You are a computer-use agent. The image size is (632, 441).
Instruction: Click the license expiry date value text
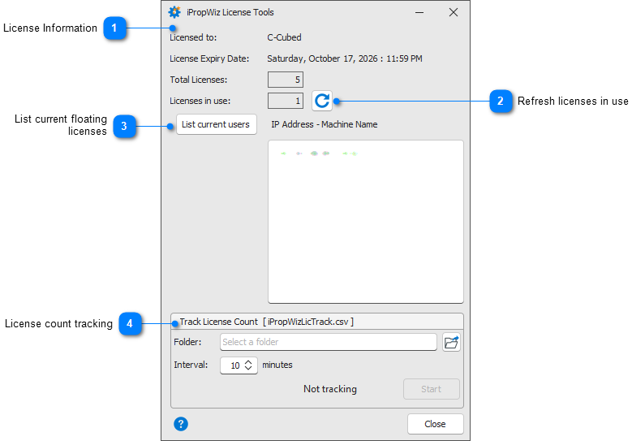345,59
